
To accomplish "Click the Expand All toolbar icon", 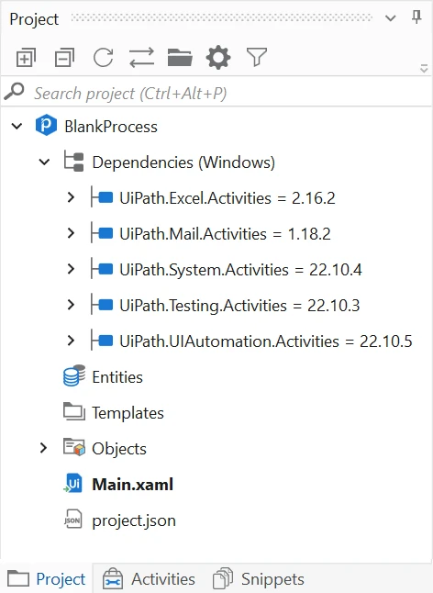I will [x=26, y=58].
